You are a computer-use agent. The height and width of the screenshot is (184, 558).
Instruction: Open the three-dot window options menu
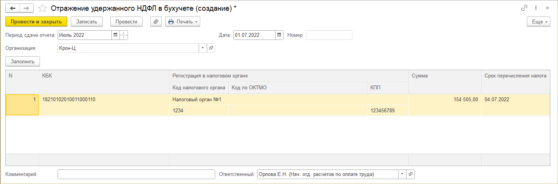point(536,8)
